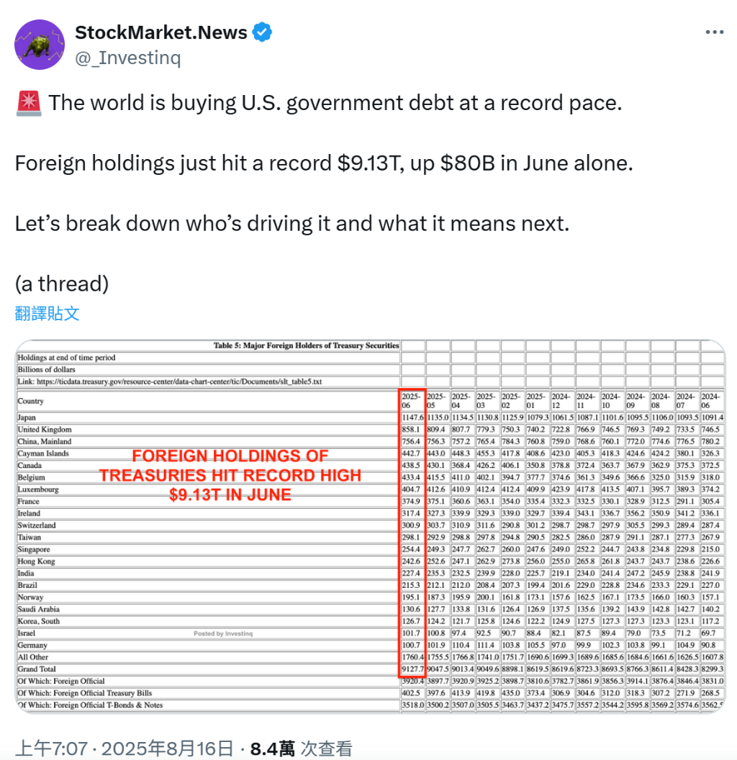The image size is (737, 760).
Task: Open the three-dot more options menu
Action: (714, 32)
